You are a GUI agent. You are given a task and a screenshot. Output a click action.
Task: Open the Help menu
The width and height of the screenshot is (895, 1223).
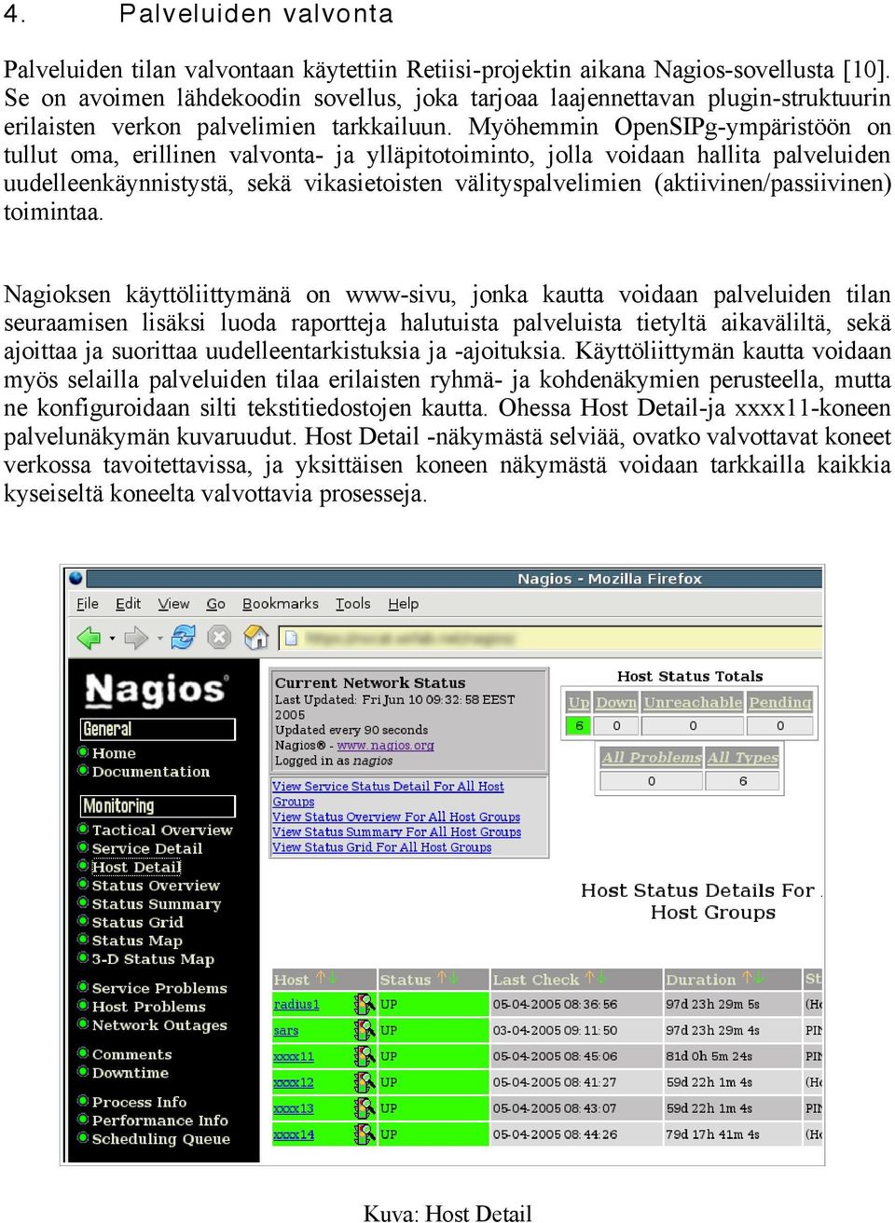pos(404,604)
